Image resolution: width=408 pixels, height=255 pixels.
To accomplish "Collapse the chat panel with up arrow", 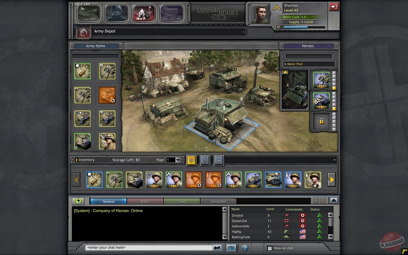I will coord(334,201).
